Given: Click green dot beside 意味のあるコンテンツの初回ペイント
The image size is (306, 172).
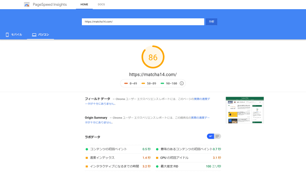Looking at the screenshot, I should (x=157, y=149).
